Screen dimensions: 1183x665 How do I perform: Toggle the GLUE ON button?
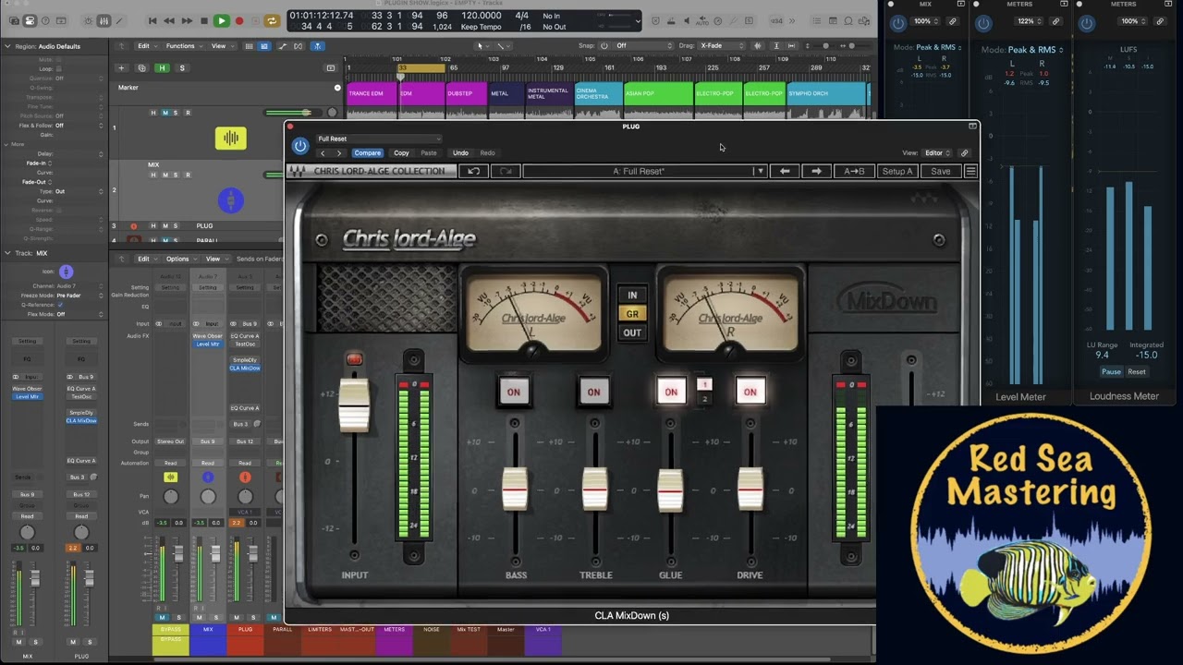[x=671, y=392]
